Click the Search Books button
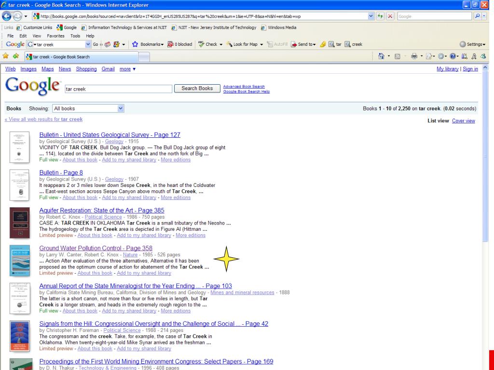The image size is (494, 370). (197, 89)
